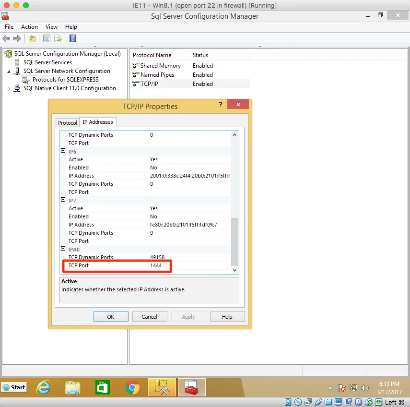The width and height of the screenshot is (410, 407).
Task: Click the IP7 IP Address value fe80::20b0
Action: pos(183,225)
